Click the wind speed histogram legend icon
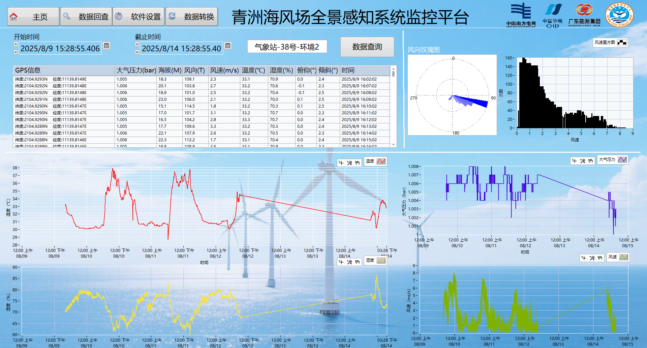 [x=622, y=42]
